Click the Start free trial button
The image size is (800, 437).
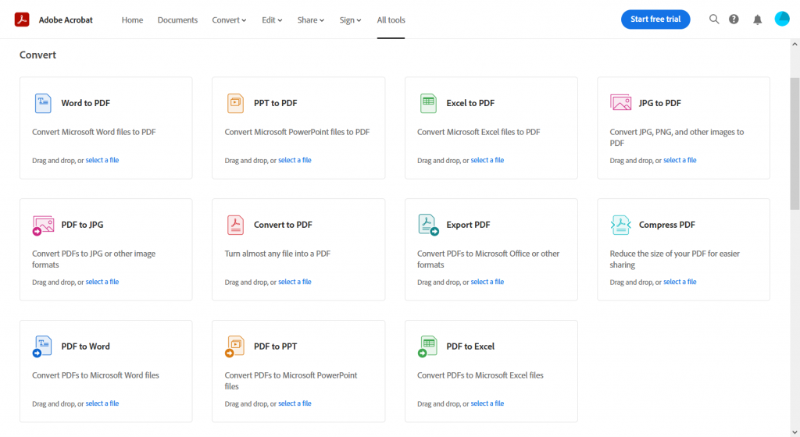coord(655,20)
